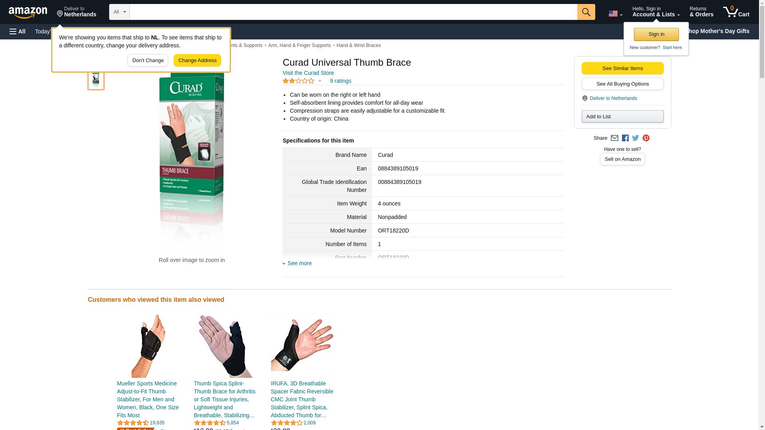This screenshot has height=430, width=765.
Task: Focus the Amazon search input field
Action: [353, 12]
